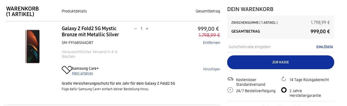The image size is (347, 106).
Task: Select the Zwischensumme (1 Artikel) row
Action: click(x=281, y=23)
